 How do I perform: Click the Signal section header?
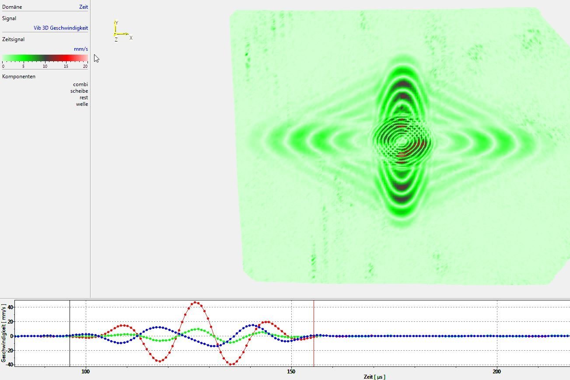point(10,18)
